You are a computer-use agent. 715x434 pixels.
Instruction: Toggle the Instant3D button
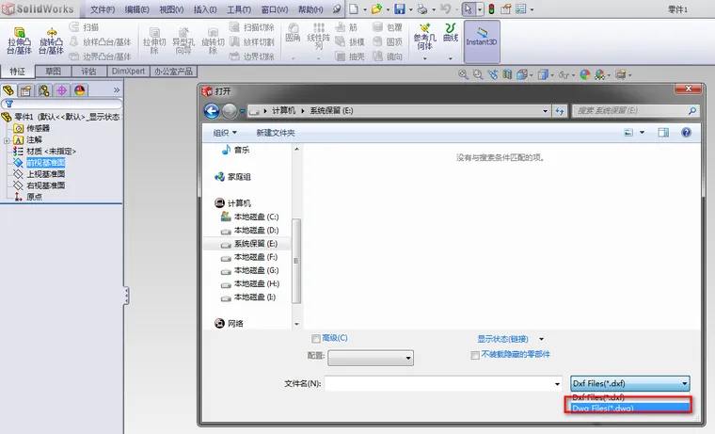tap(482, 41)
